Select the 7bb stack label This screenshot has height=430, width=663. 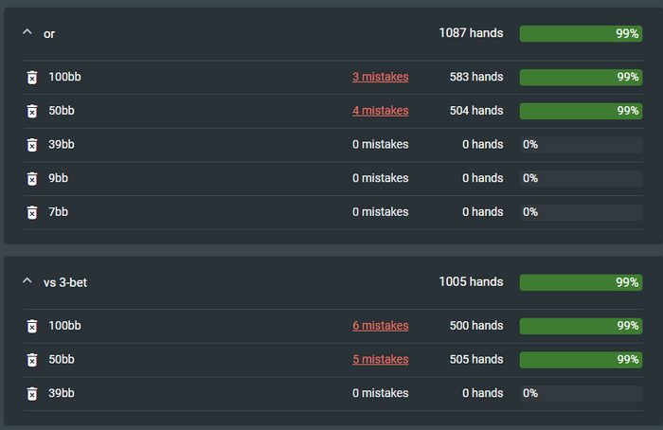point(58,212)
